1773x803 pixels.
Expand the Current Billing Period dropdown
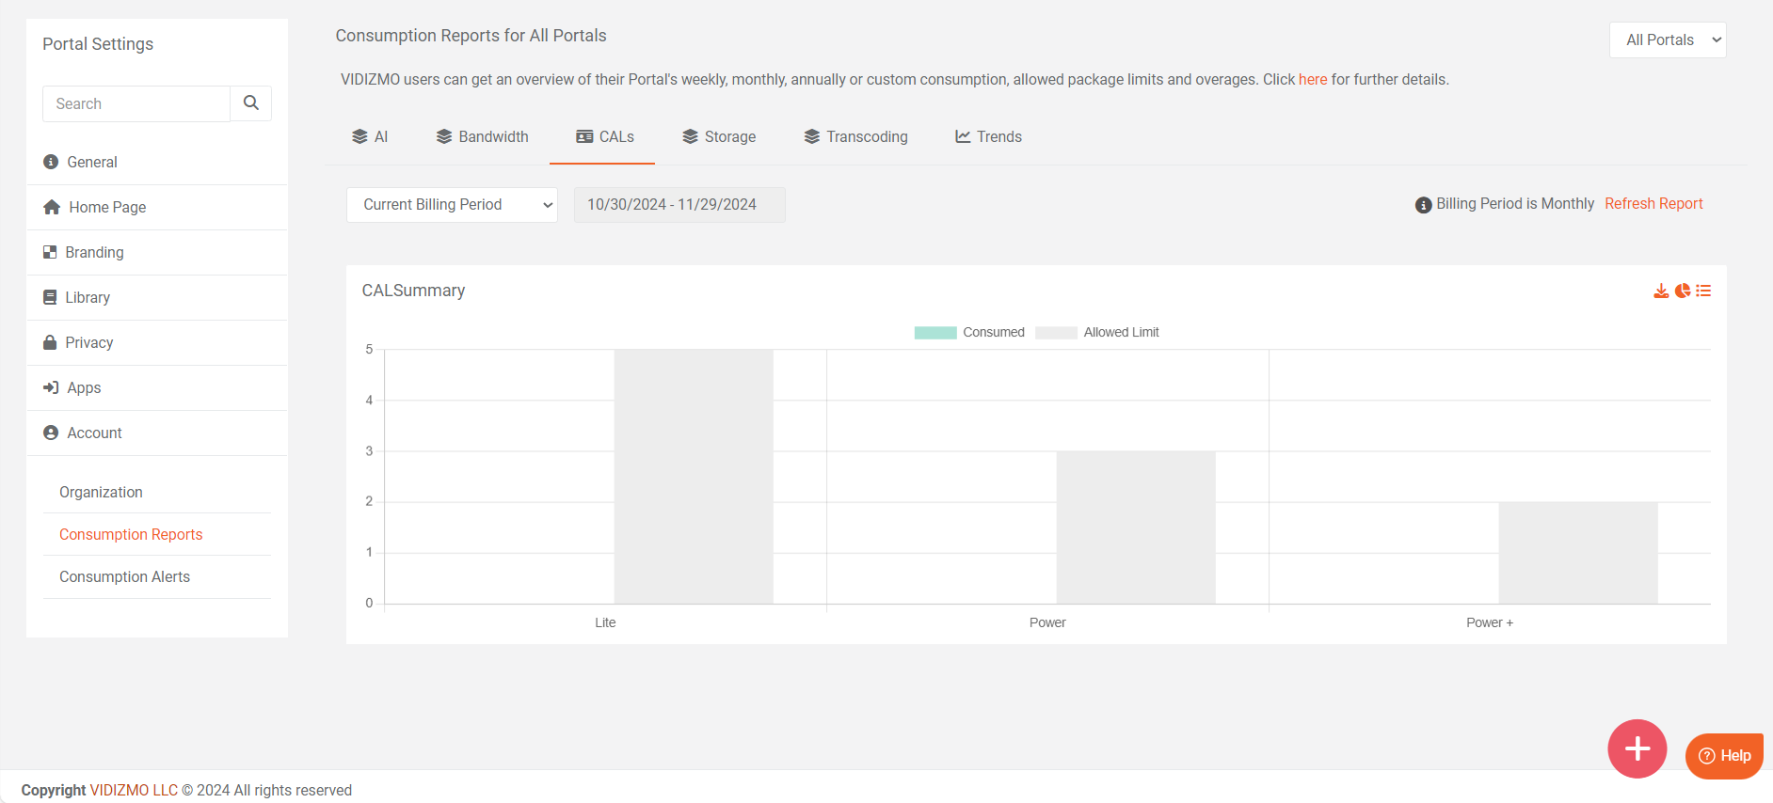(x=452, y=205)
